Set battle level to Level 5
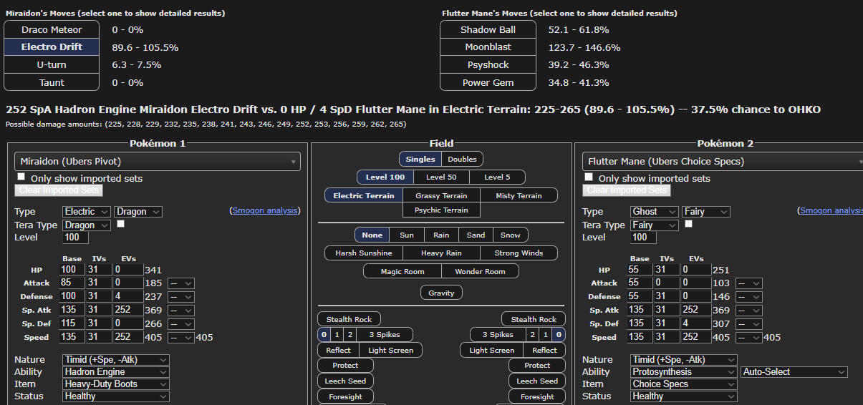The width and height of the screenshot is (863, 405). [x=497, y=177]
